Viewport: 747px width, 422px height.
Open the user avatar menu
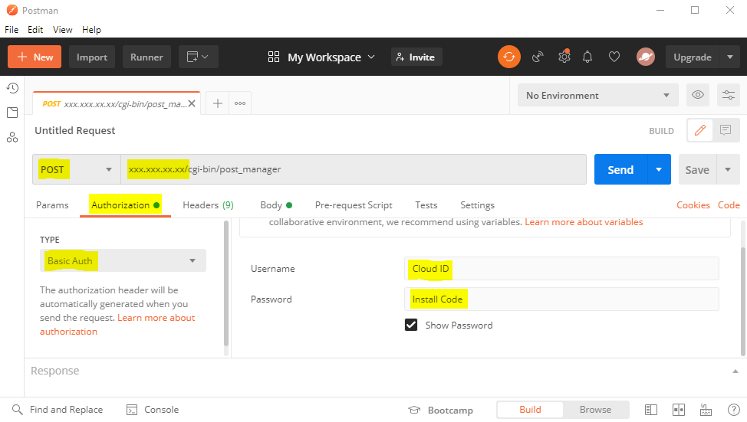point(646,57)
